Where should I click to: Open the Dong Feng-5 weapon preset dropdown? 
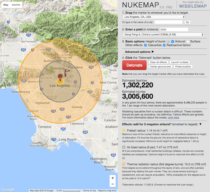163,34
